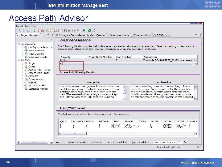
Task: Click the PLAN_TABLE horizontal scrollbar right arrow
Action: pos(196,134)
